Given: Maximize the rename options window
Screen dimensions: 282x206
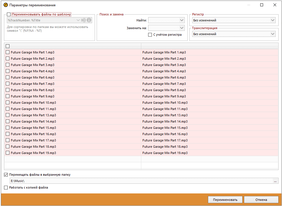Looking at the screenshot, I should coord(262,5).
